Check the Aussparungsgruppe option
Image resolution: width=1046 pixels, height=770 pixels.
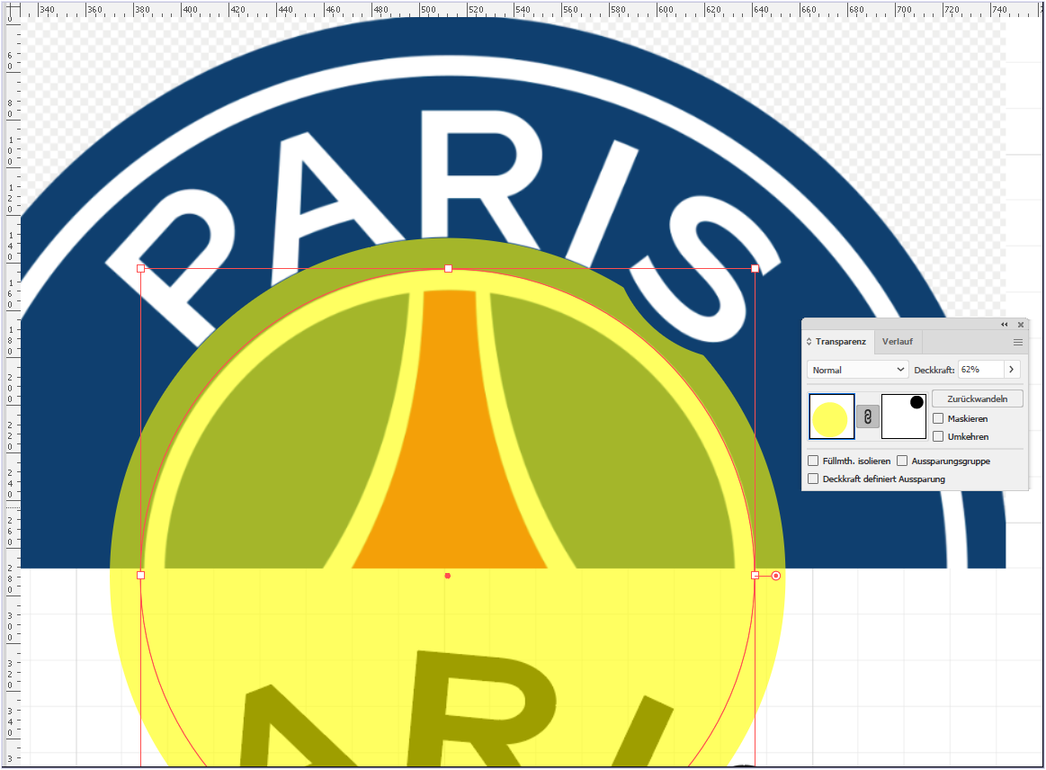click(x=903, y=461)
